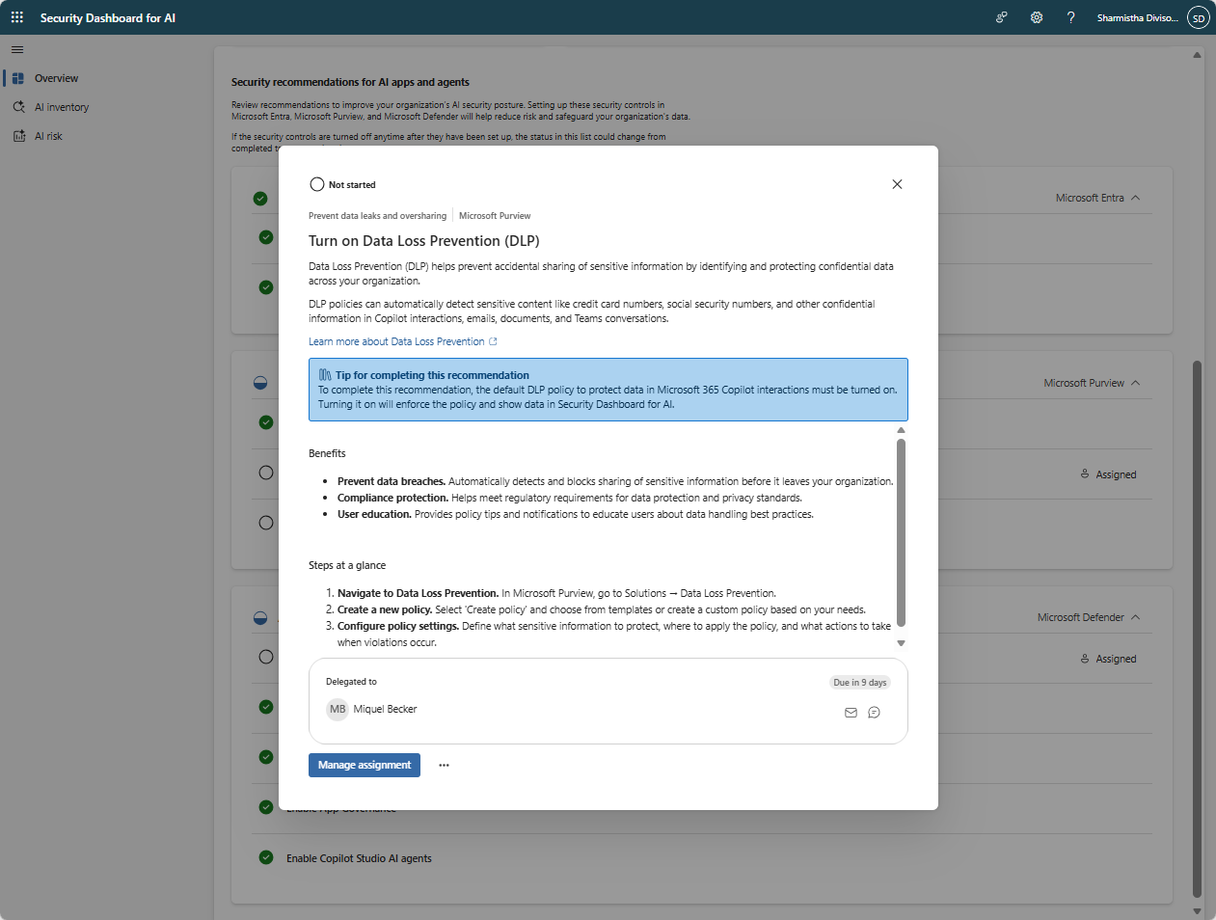Open AI risk in sidebar

coord(48,136)
